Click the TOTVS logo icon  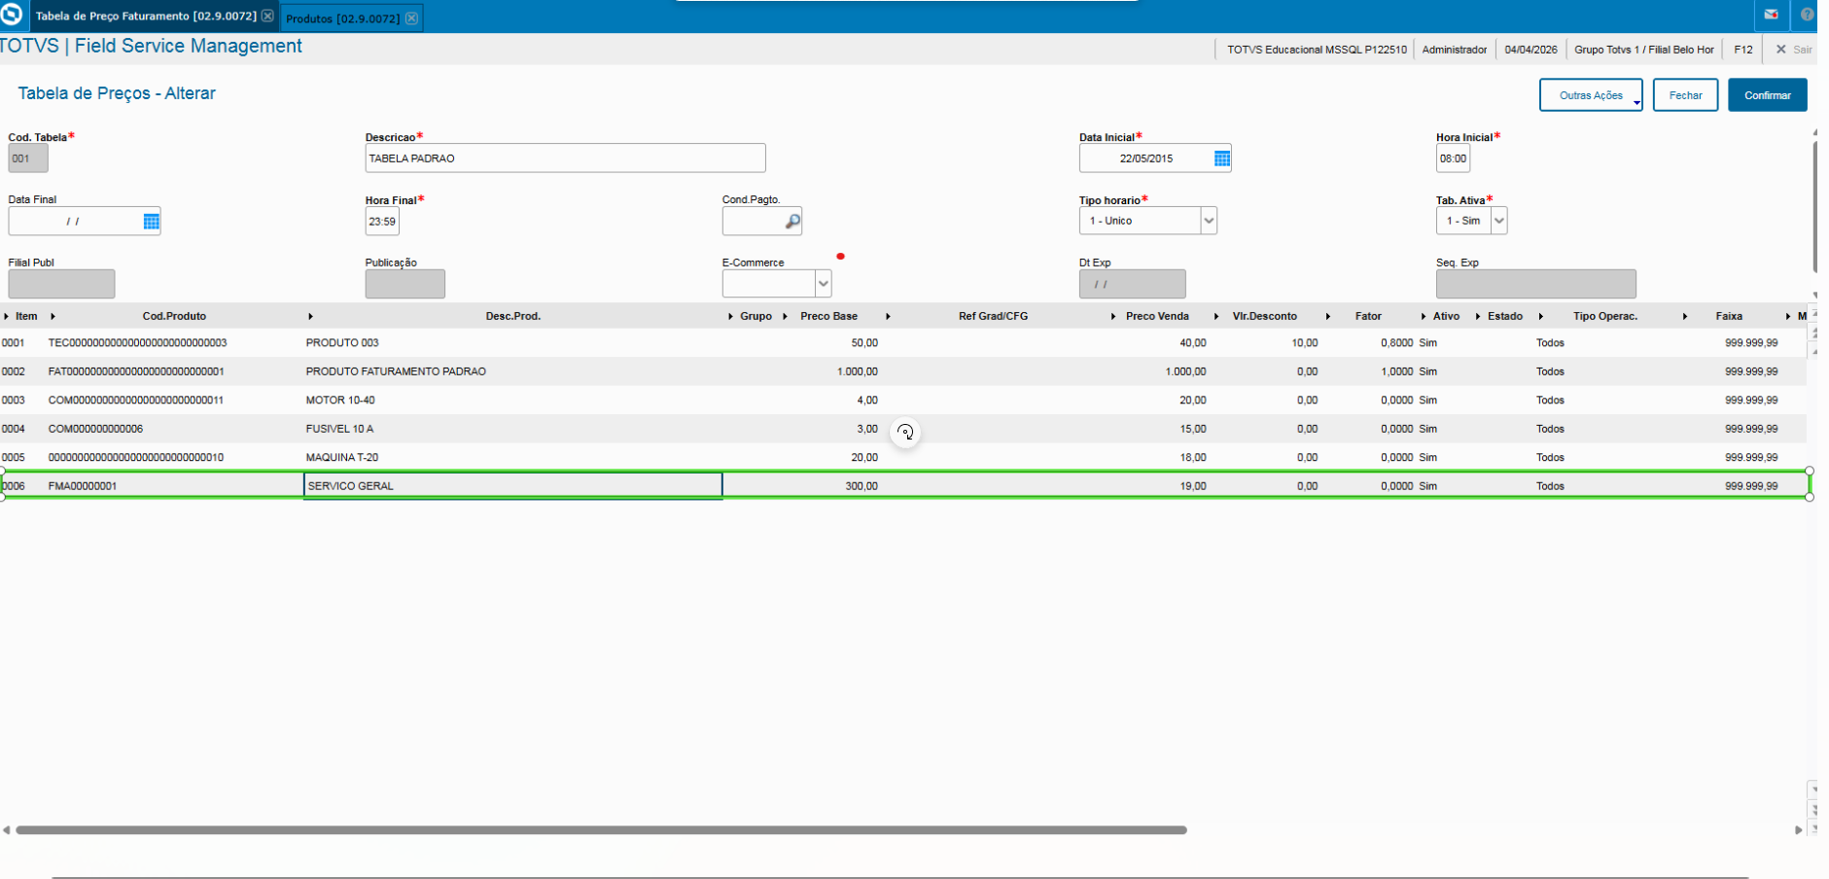pos(12,15)
